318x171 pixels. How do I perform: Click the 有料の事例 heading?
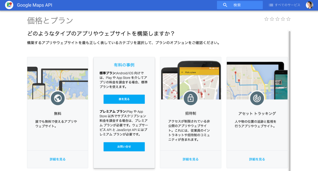tap(124, 65)
